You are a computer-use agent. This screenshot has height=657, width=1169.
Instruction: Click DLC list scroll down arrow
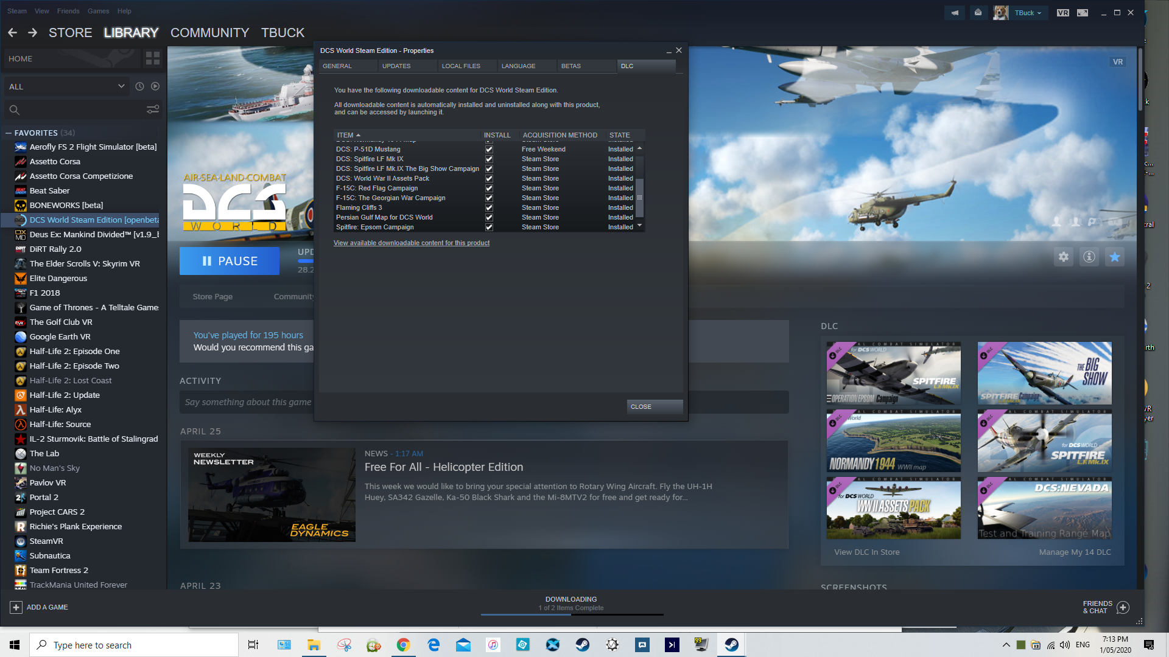(x=639, y=226)
